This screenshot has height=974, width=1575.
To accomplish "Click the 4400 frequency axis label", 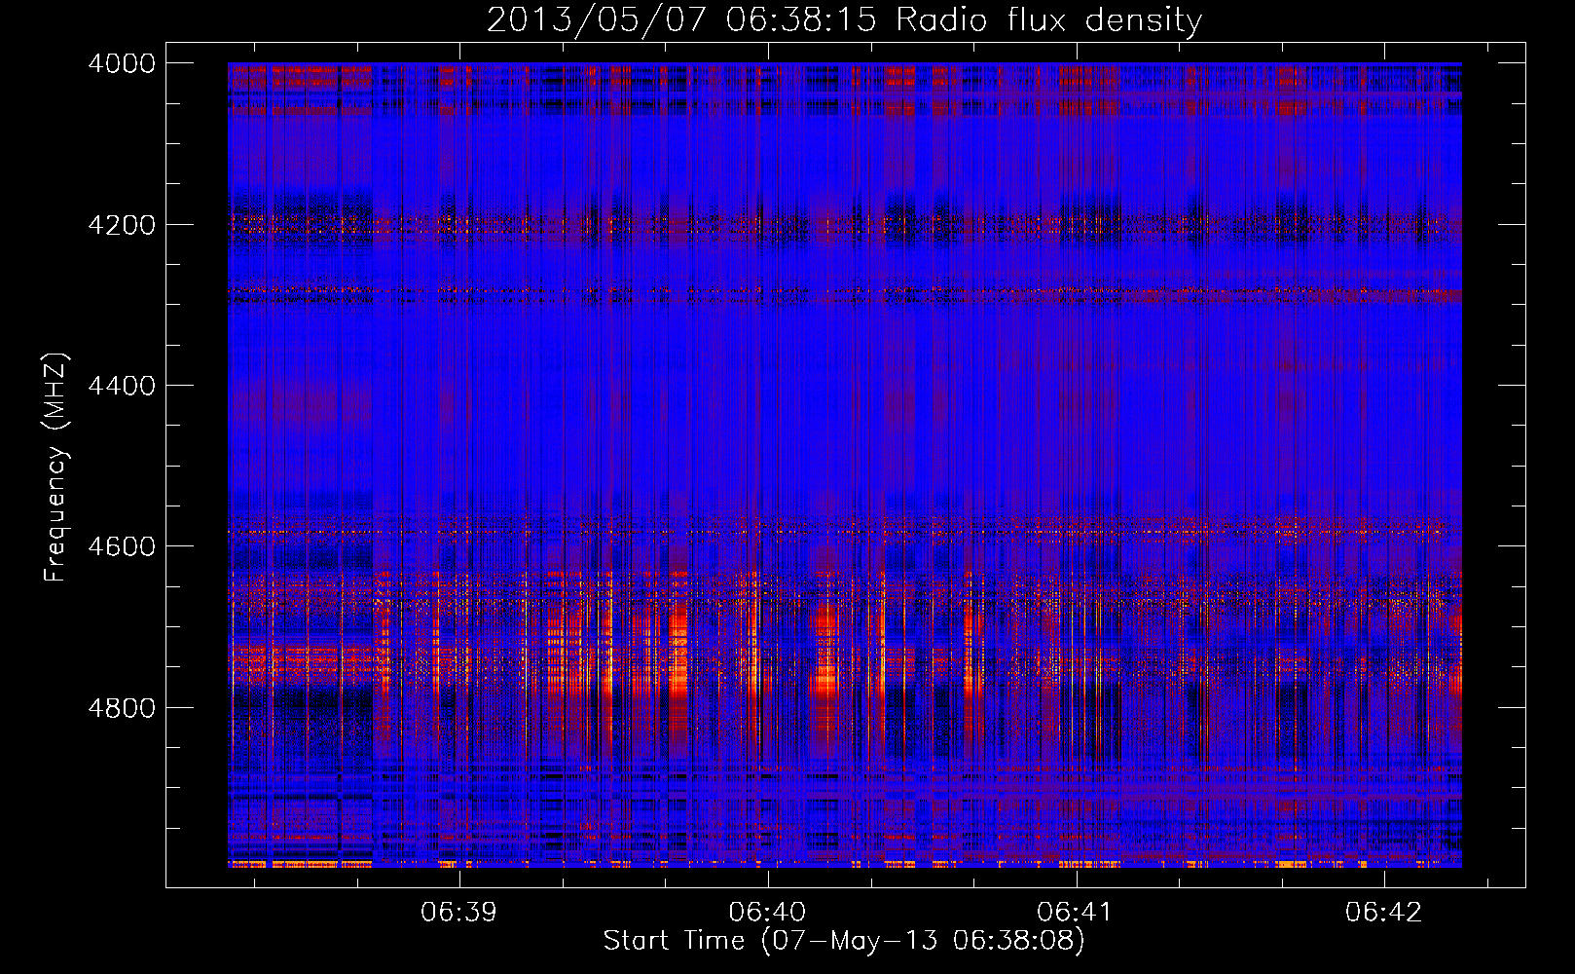I will tap(122, 386).
